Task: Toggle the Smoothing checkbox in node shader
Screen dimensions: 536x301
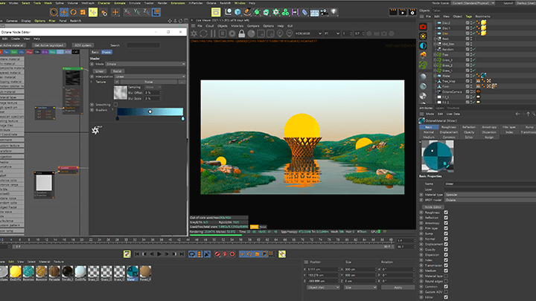Action: coord(115,105)
